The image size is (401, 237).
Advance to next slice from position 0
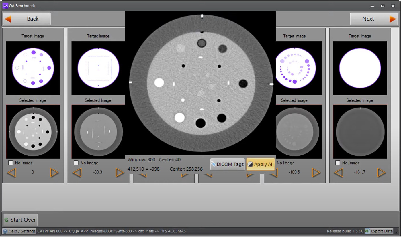[x=54, y=173]
